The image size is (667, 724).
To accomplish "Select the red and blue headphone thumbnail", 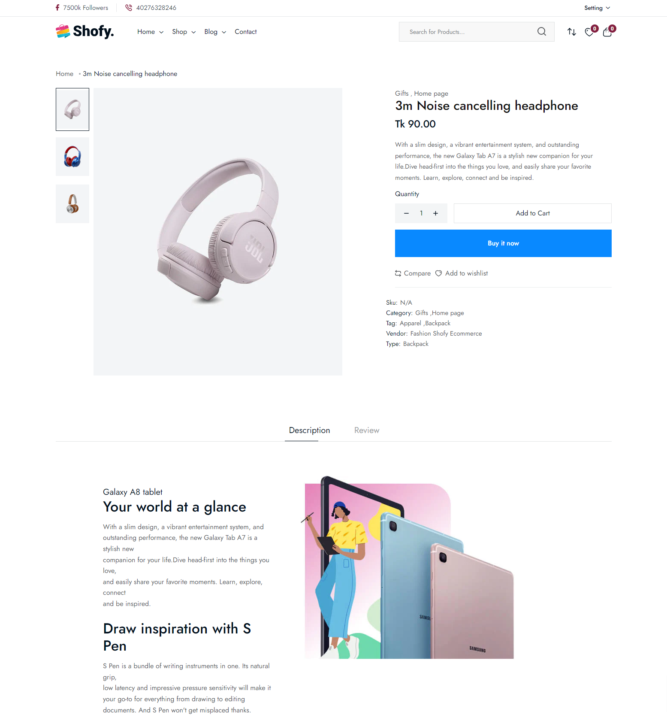I will tap(72, 157).
